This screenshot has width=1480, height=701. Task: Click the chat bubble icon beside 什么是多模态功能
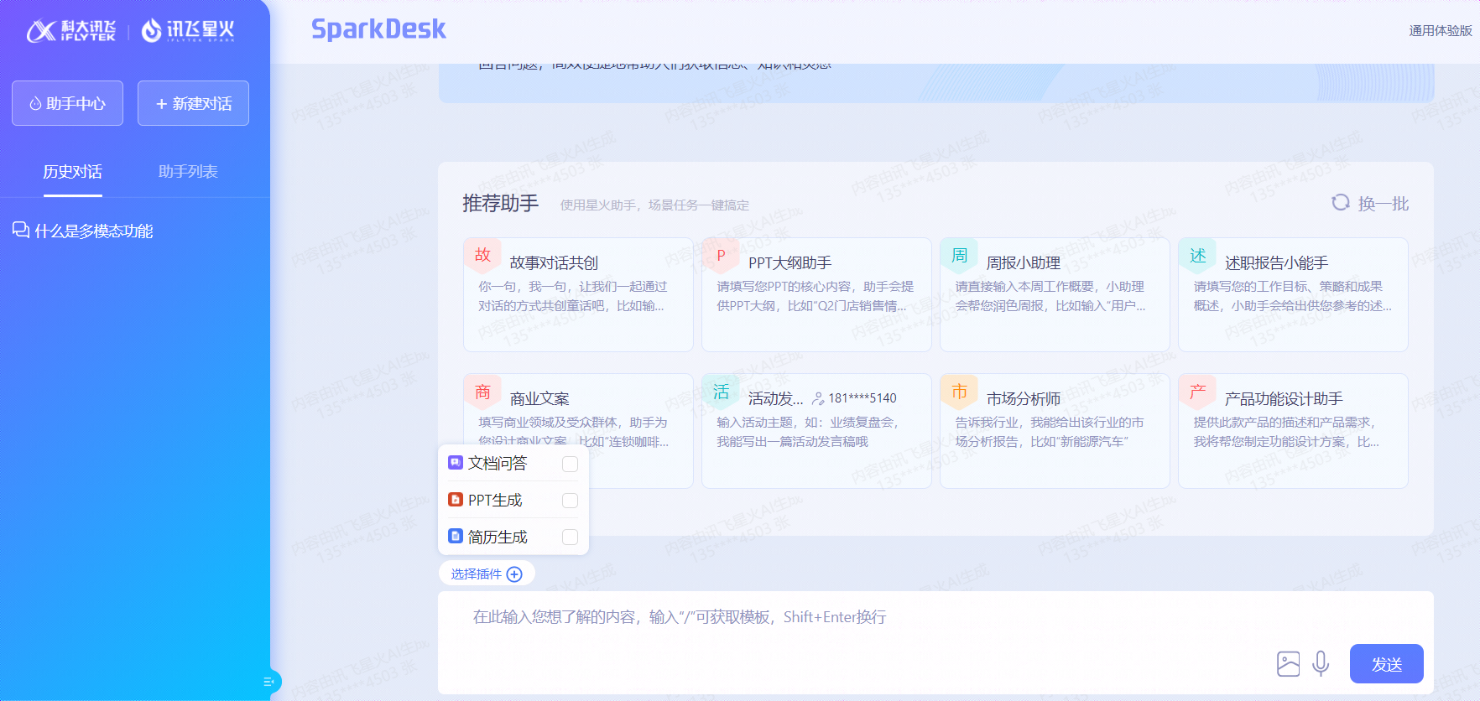(x=21, y=230)
